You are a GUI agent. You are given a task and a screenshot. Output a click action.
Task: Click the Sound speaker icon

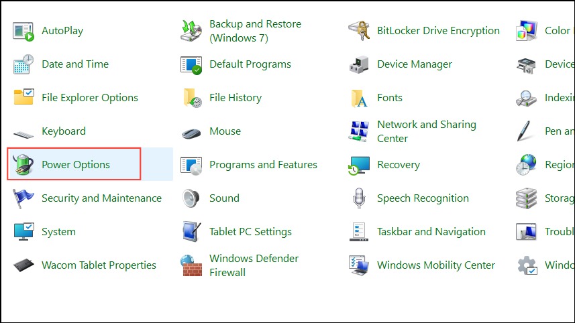tap(191, 198)
